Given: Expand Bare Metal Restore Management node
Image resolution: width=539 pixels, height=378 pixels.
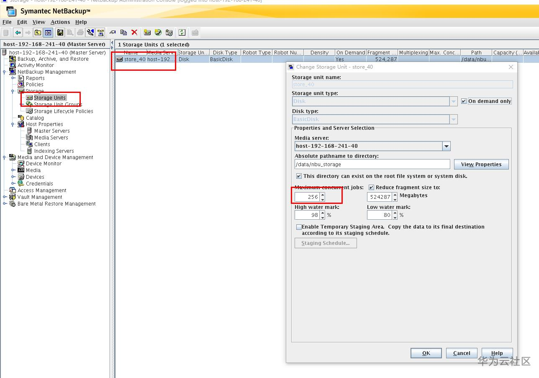Looking at the screenshot, I should click(5, 204).
